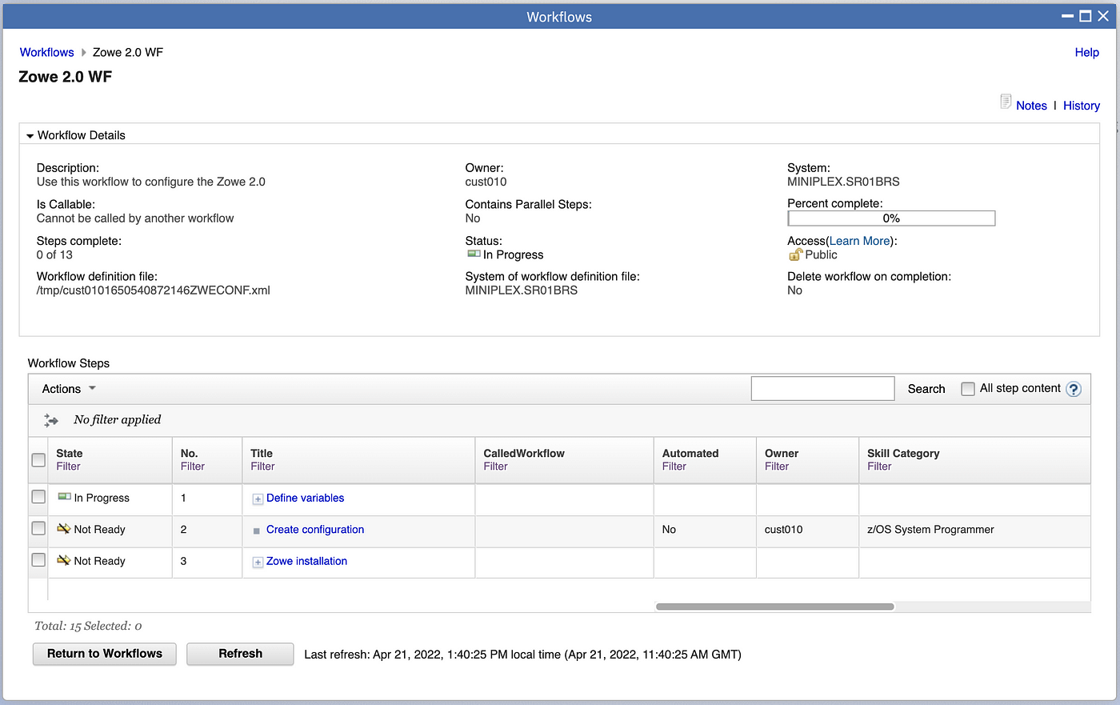1120x705 pixels.
Task: Click the In Progress status icon in Workflow Details
Action: point(474,254)
